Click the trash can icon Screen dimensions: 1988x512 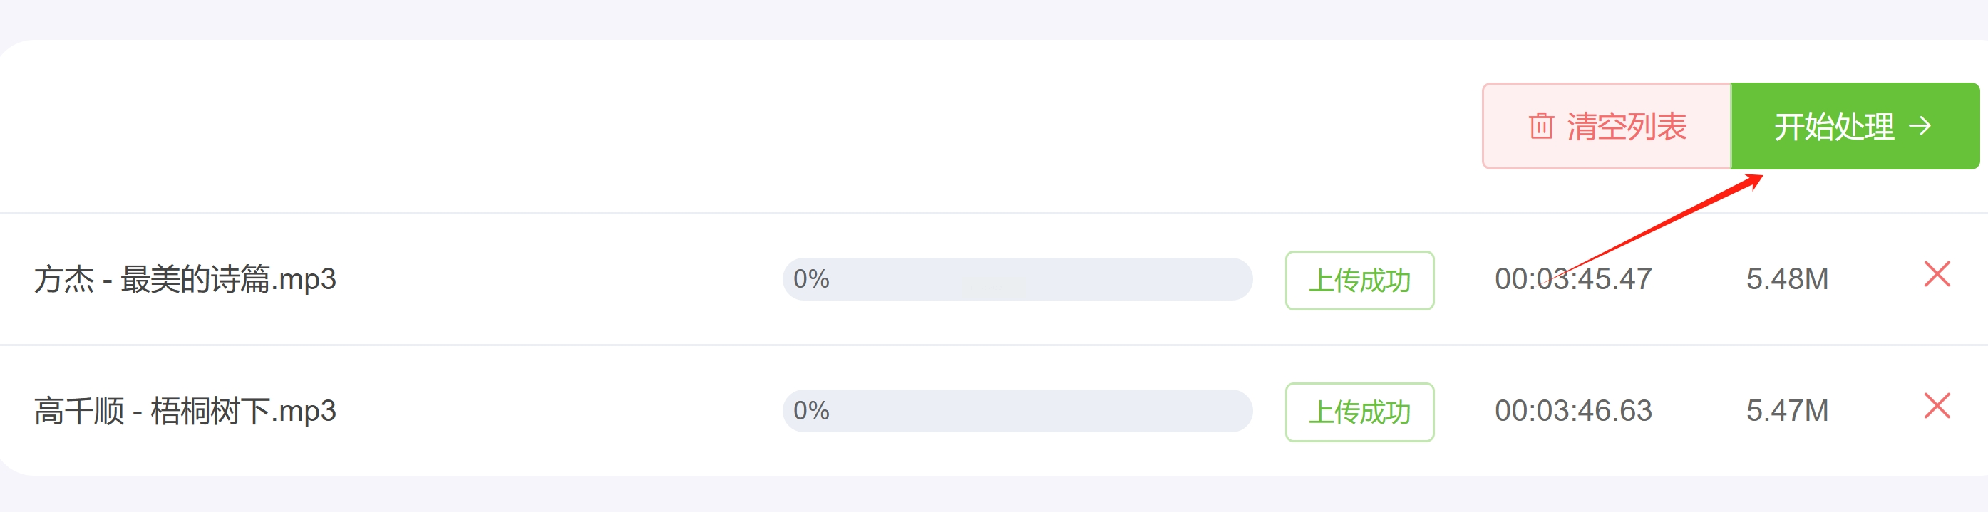pyautogui.click(x=1540, y=126)
